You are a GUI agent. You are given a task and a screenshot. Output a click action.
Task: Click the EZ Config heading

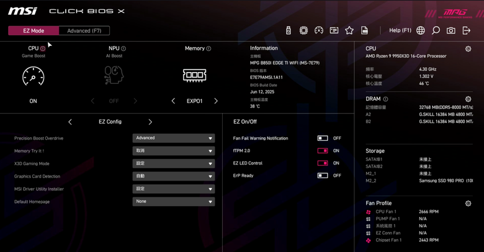(x=110, y=122)
